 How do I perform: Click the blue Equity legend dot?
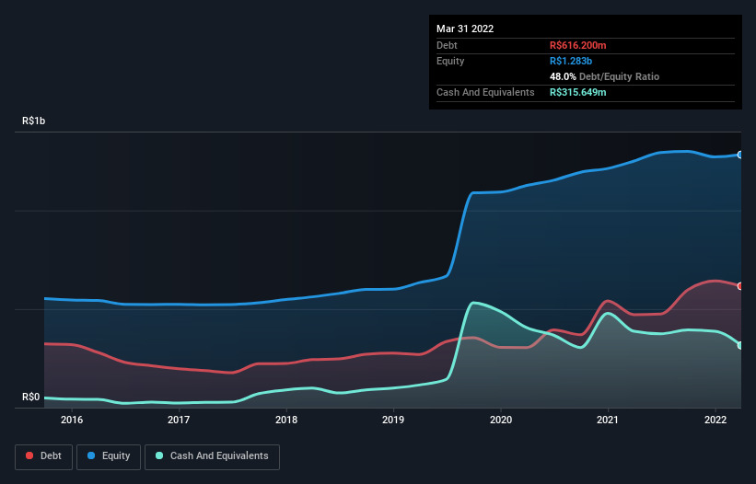90,455
